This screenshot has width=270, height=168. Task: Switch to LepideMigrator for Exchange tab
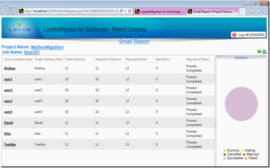click(160, 12)
